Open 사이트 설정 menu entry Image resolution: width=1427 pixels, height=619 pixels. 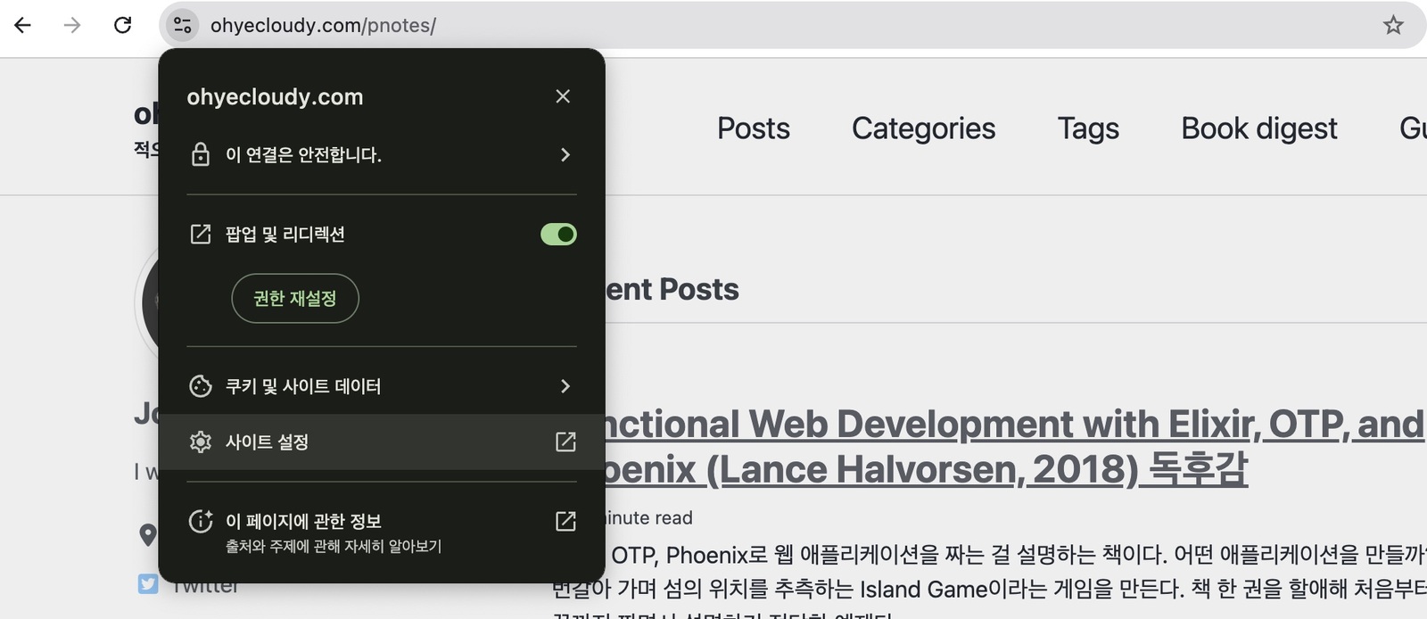(x=382, y=442)
